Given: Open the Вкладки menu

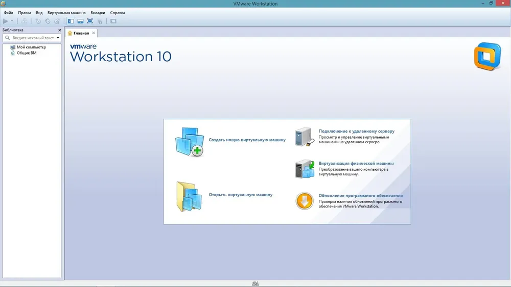Looking at the screenshot, I should (x=98, y=13).
